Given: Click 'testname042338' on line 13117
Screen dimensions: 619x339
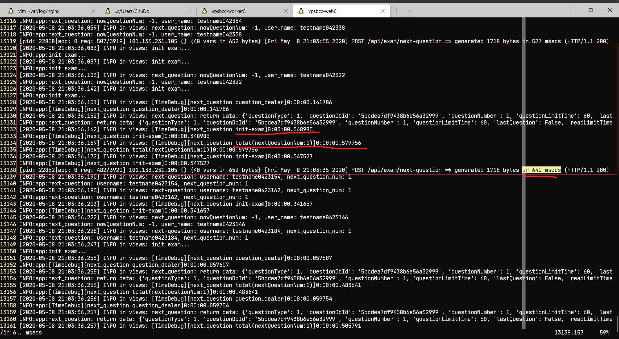Looking at the screenshot, I should (322, 28).
